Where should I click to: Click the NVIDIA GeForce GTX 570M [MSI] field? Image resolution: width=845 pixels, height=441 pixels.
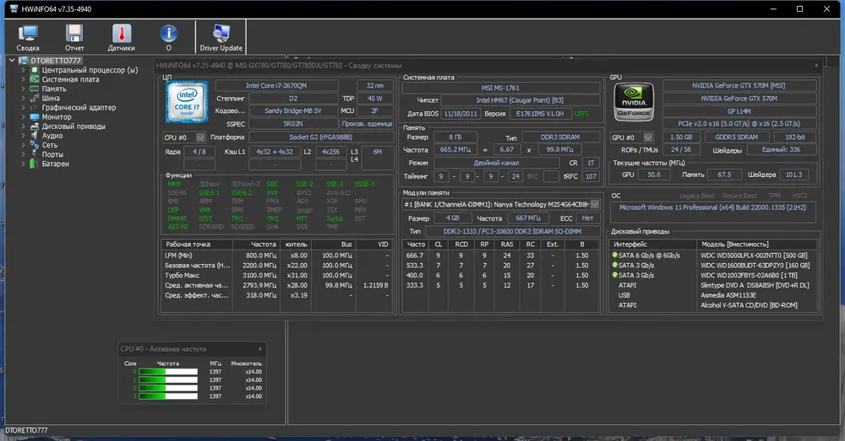tap(739, 85)
